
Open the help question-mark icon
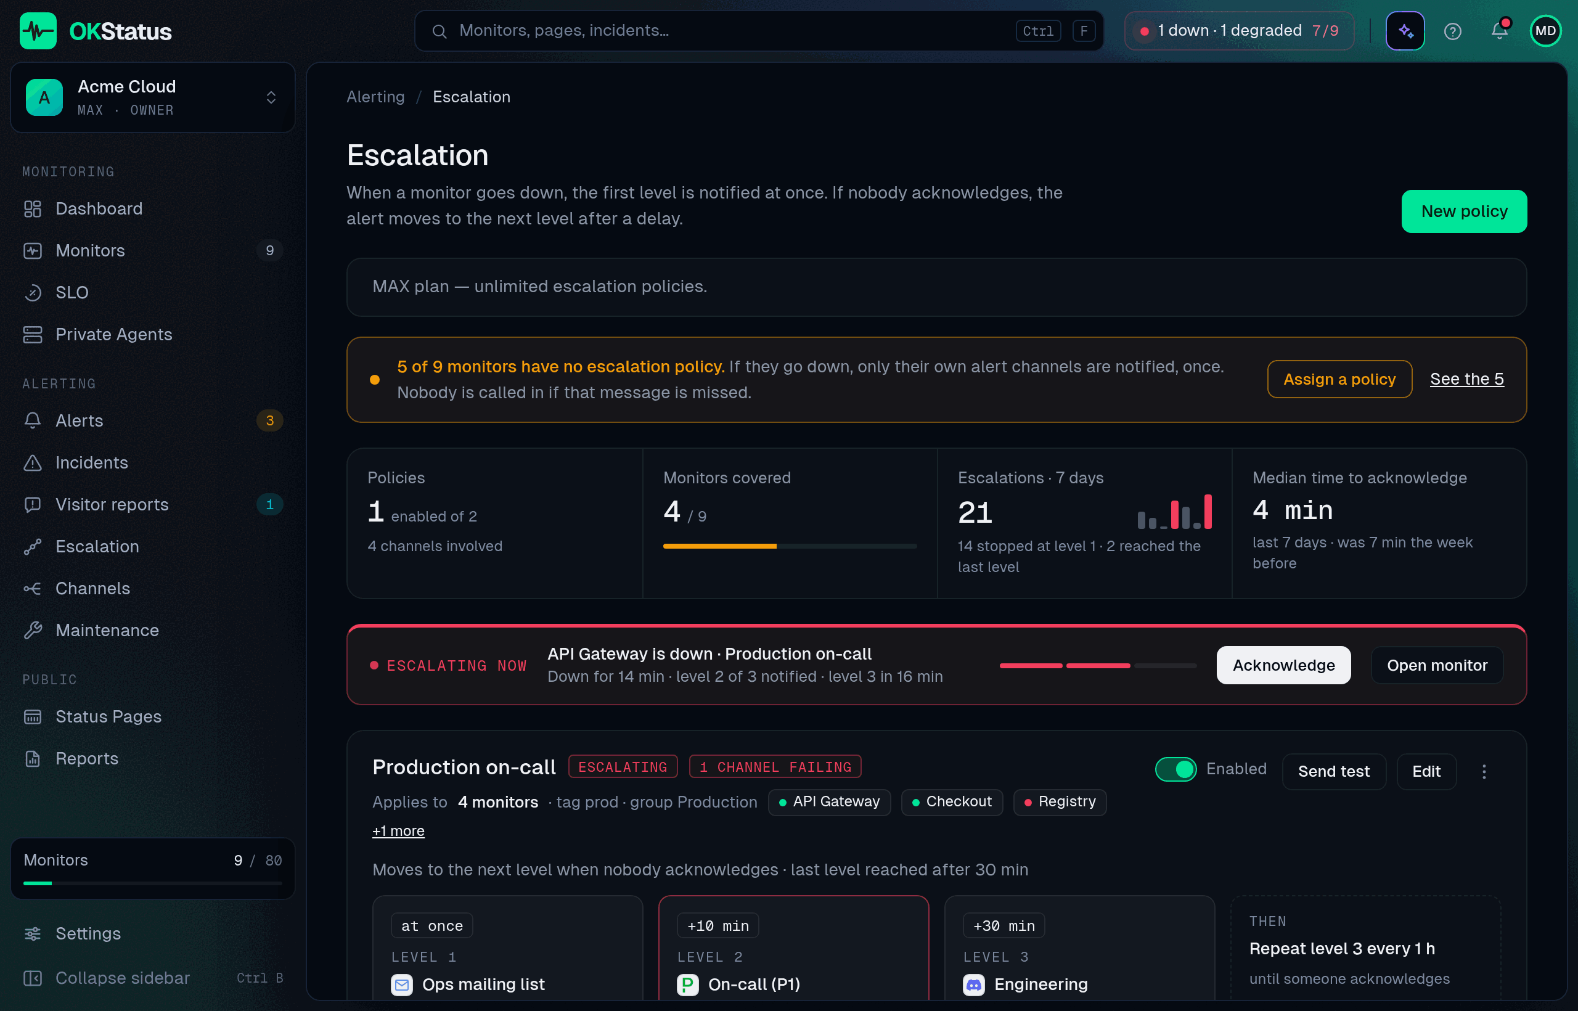coord(1452,31)
